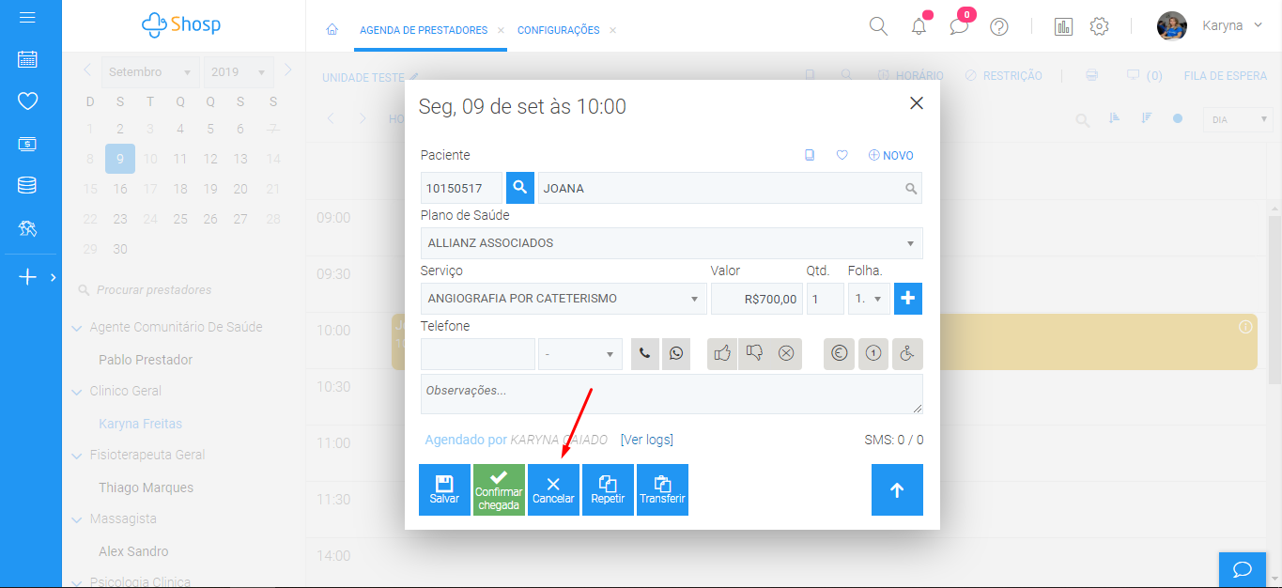Select Thiago Marques in the provider list

click(x=146, y=487)
